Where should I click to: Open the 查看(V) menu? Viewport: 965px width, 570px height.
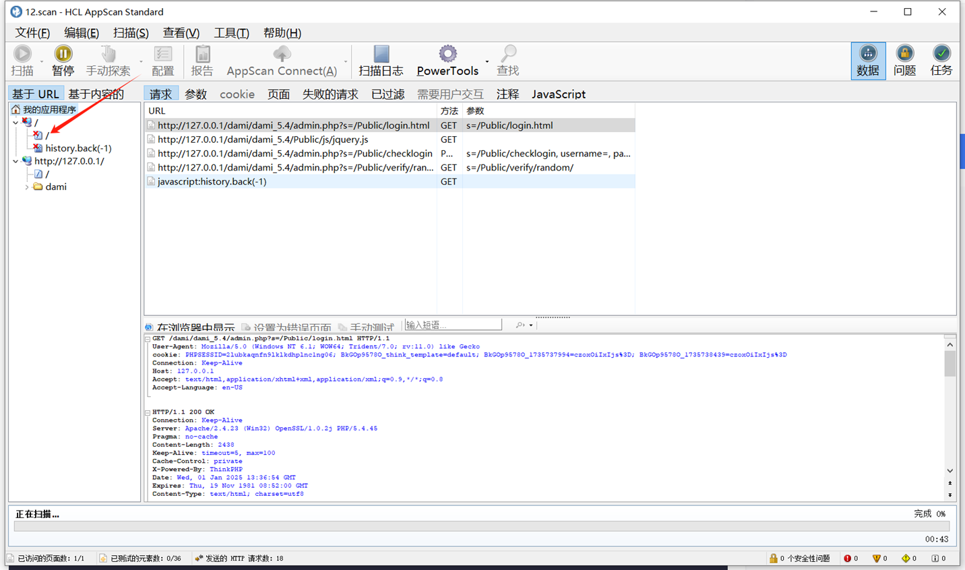click(x=181, y=32)
